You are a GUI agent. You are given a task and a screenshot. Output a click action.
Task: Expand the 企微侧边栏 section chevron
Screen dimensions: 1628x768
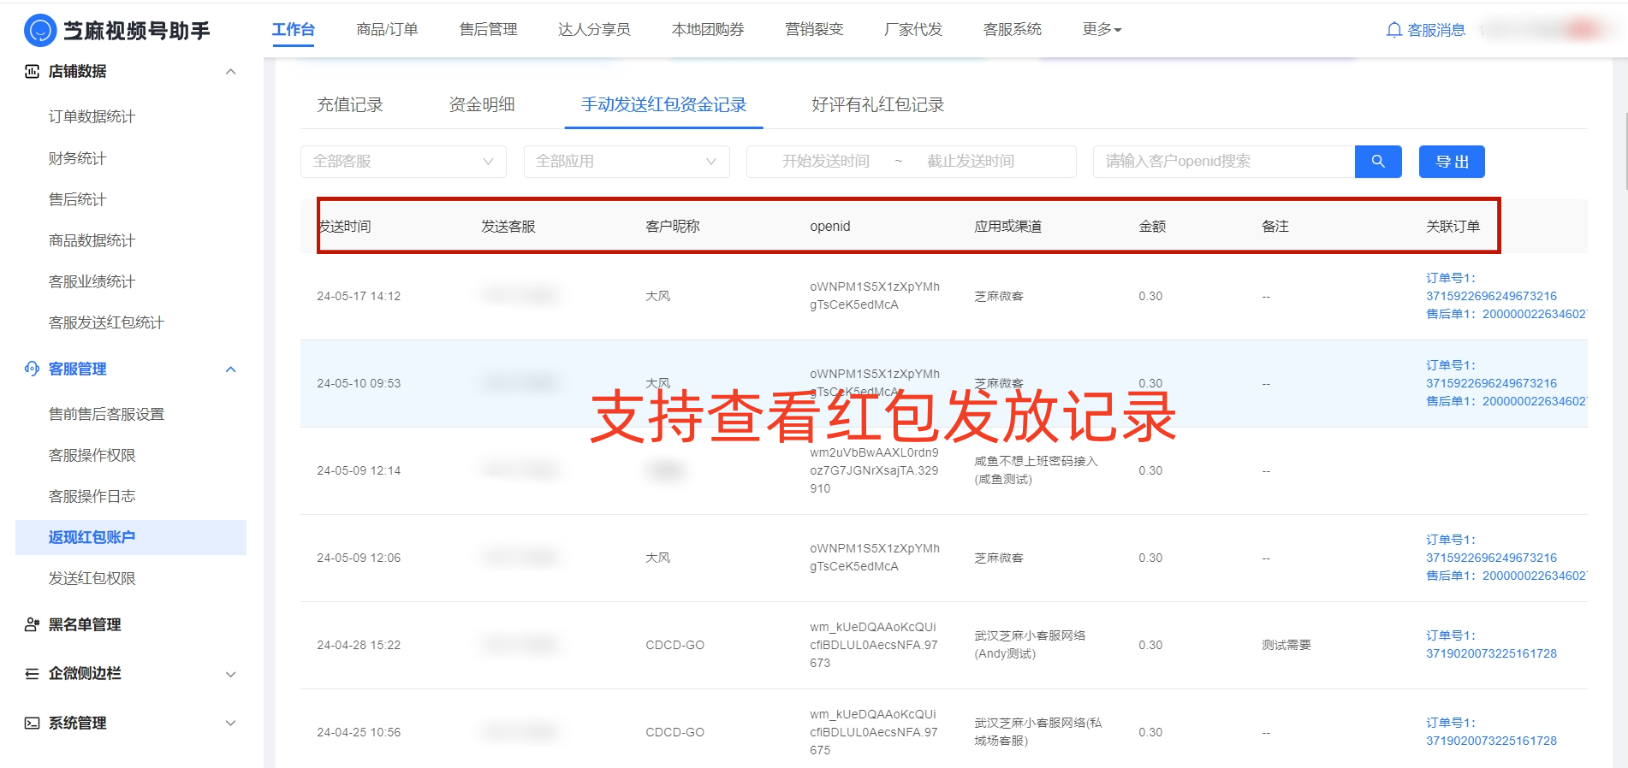pyautogui.click(x=230, y=674)
